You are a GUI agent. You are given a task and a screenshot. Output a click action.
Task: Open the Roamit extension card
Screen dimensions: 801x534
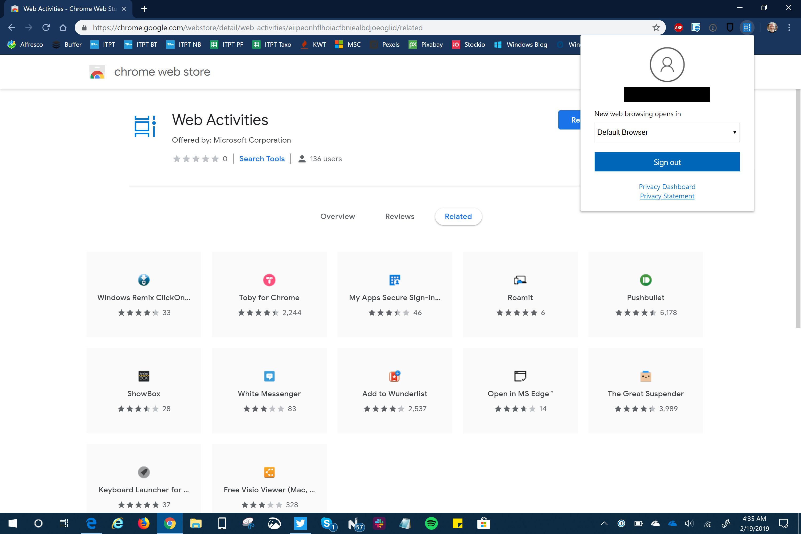click(520, 295)
